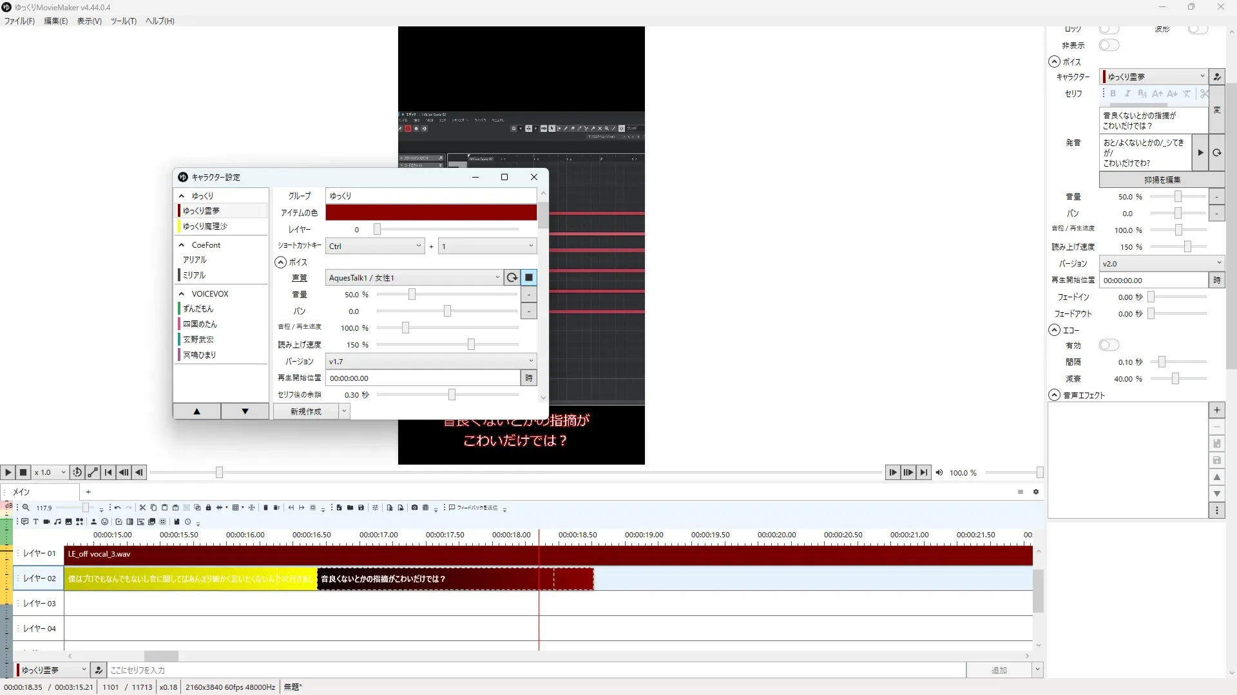This screenshot has width=1237, height=695.
Task: Click the snapshot camera icon in toolbar
Action: 414,508
